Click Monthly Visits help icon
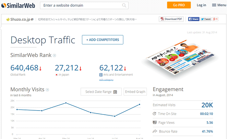The height and width of the screenshot is (139, 227). (47, 90)
